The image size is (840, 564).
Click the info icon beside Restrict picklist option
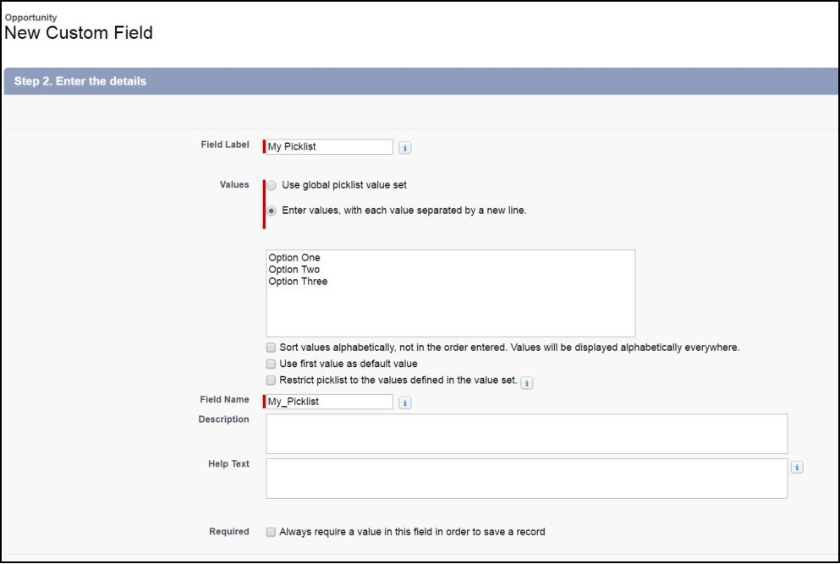(x=526, y=383)
